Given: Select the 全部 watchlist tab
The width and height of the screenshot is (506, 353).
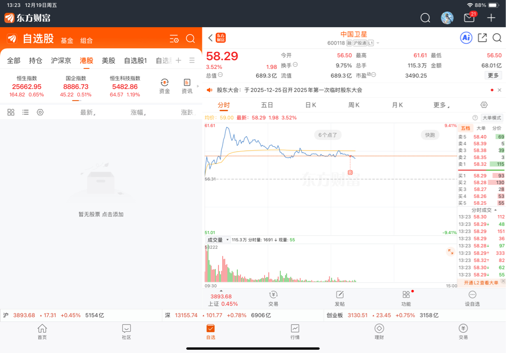Looking at the screenshot, I should 13,61.
